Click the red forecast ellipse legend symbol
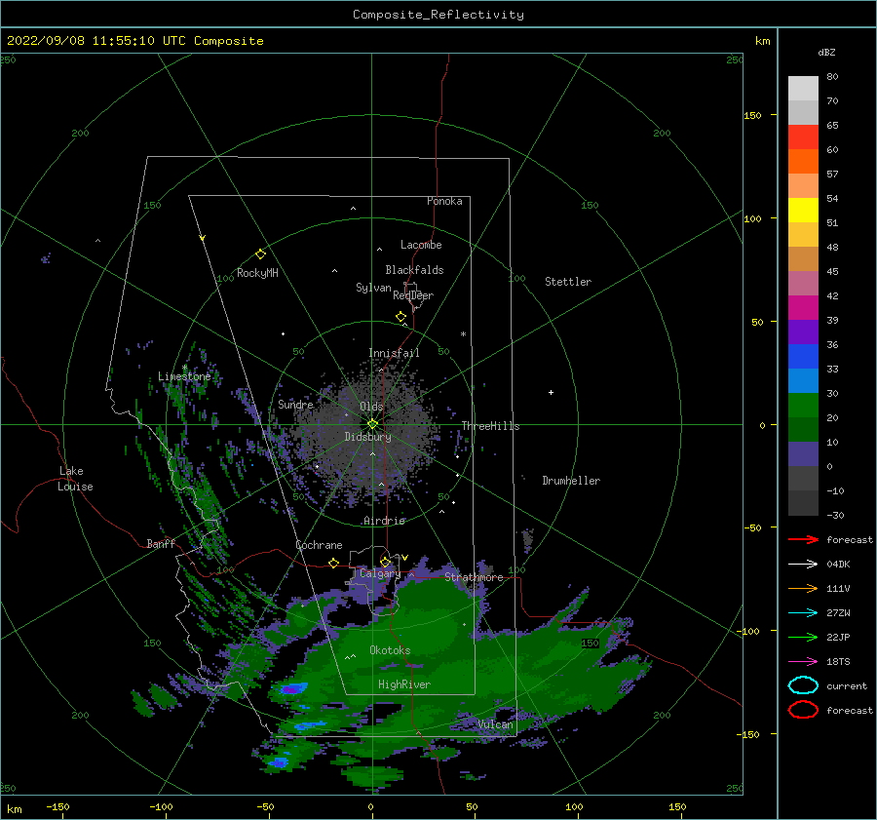The width and height of the screenshot is (877, 820). point(803,710)
